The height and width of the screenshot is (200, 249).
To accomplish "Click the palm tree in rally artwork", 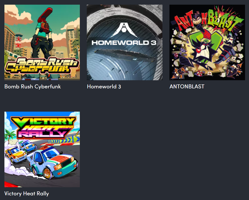I will point(10,136).
